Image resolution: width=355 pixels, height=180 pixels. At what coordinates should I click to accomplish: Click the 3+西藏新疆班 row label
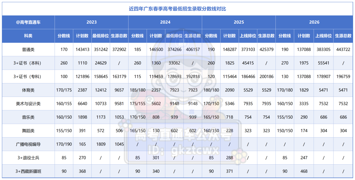click(x=28, y=171)
